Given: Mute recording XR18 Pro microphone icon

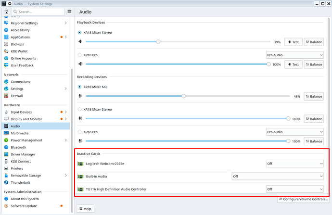Looking at the screenshot, I should pos(80,141).
